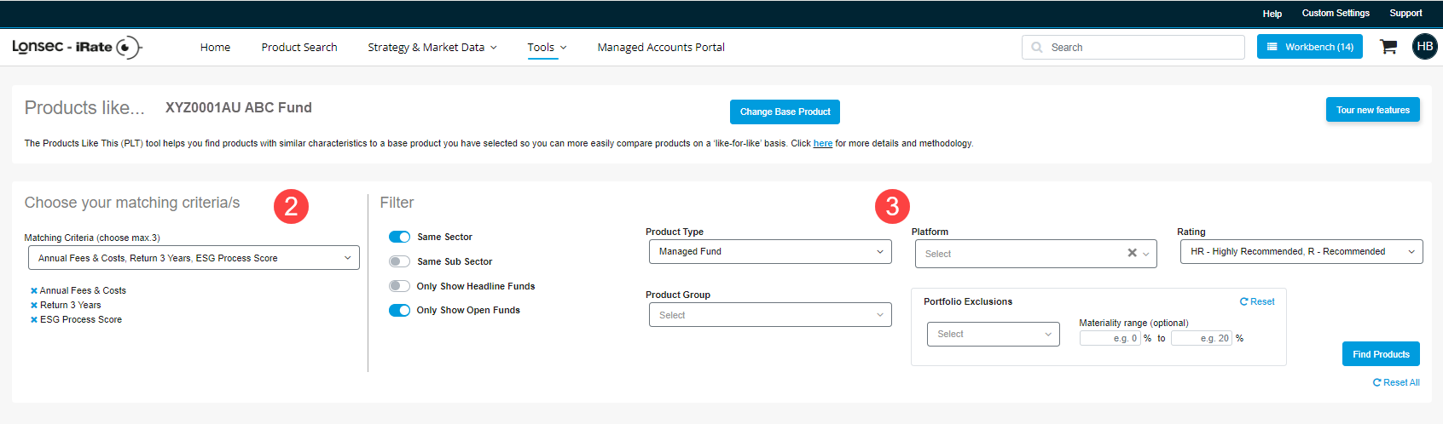1443x424 pixels.
Task: Open Managed Accounts Portal
Action: coord(661,47)
